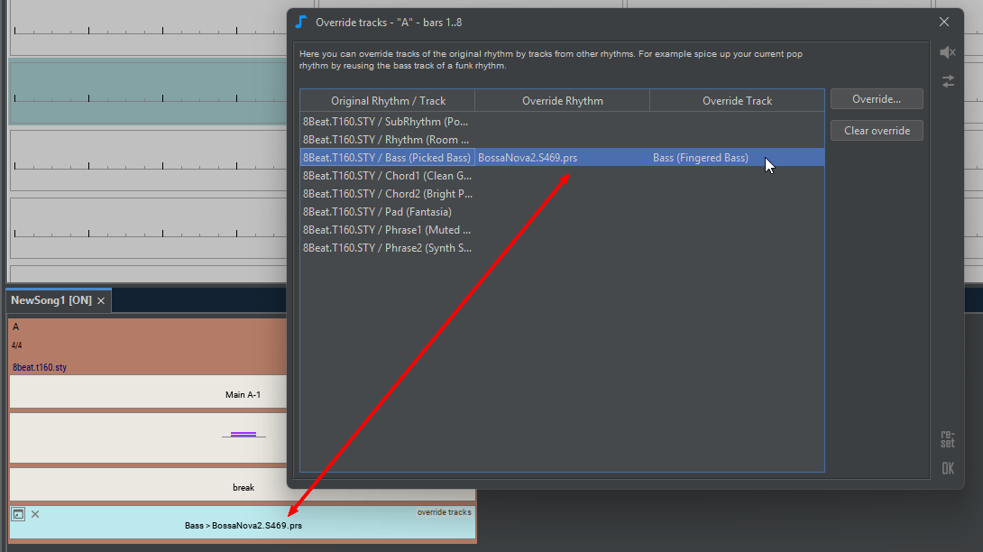
Task: Close the Override tracks dialog
Action: tap(943, 22)
